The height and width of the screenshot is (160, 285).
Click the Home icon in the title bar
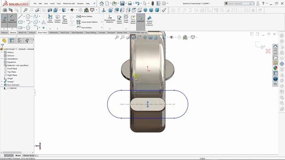tap(102, 4)
